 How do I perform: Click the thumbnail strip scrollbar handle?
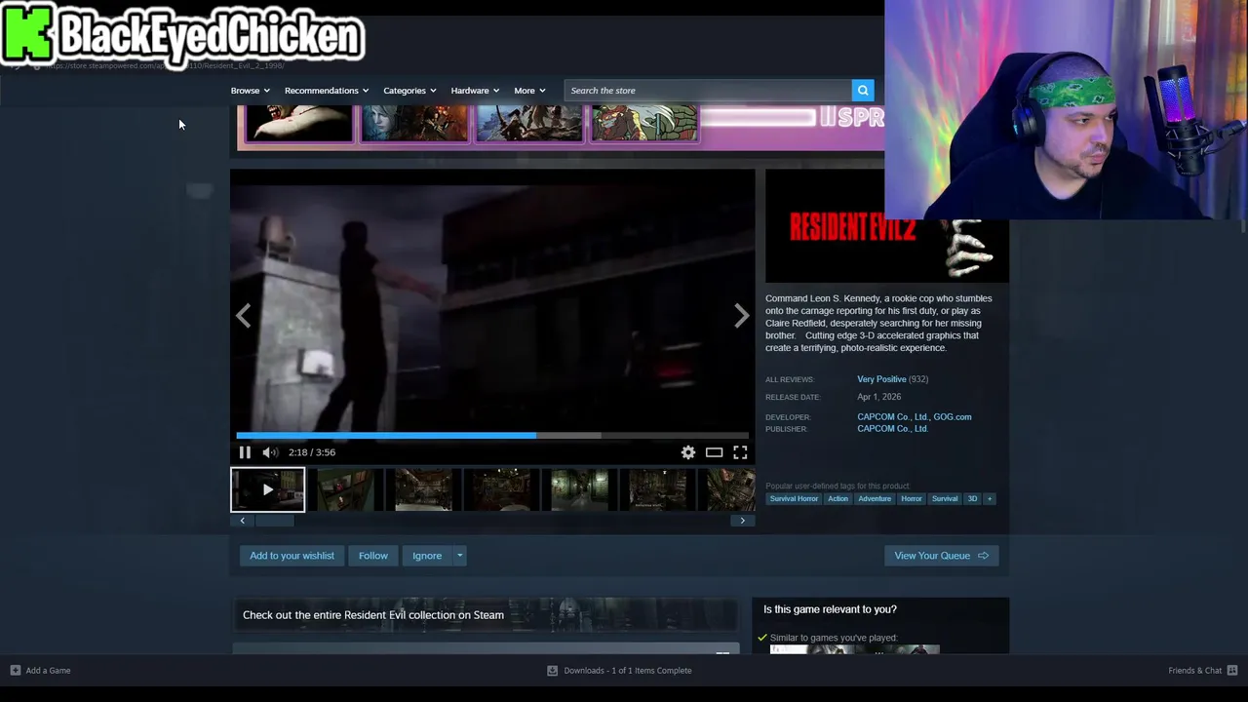coord(274,521)
